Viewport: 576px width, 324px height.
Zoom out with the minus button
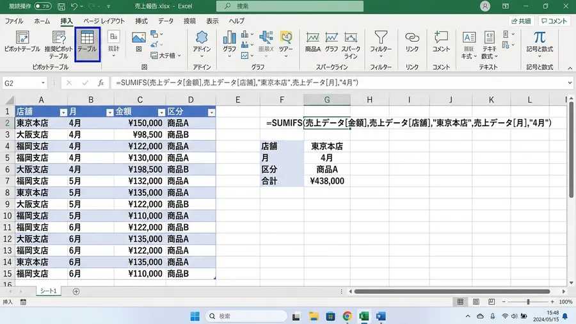(504, 302)
